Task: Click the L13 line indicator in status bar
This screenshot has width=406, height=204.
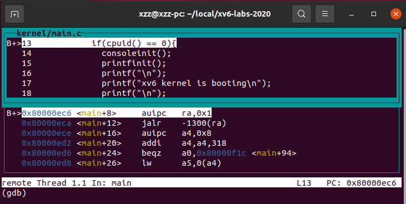Action: pos(304,183)
